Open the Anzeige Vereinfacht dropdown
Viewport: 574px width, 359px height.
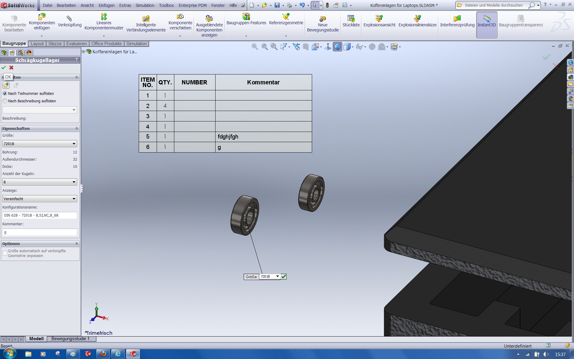coord(40,199)
